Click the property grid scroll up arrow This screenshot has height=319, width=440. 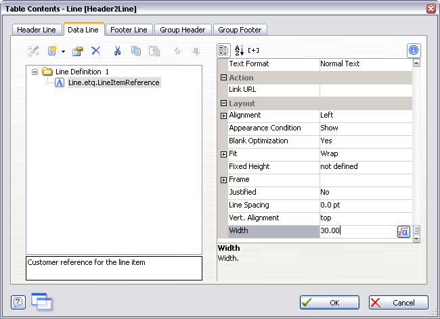pos(416,64)
